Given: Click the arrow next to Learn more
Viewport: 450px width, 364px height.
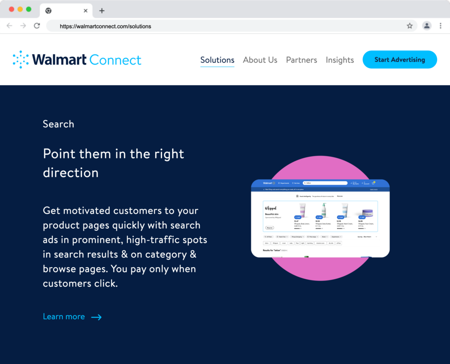Looking at the screenshot, I should click(x=96, y=317).
